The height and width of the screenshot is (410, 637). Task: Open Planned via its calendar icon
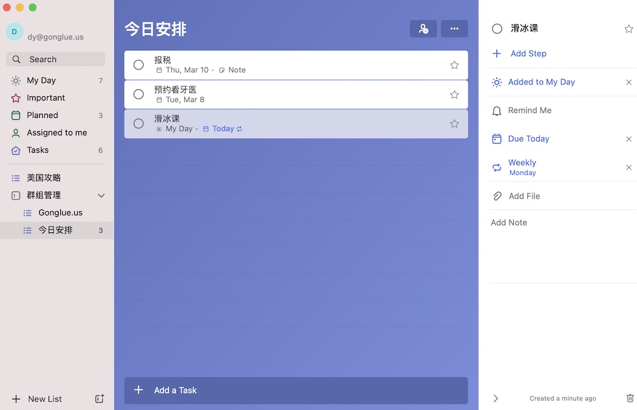pyautogui.click(x=15, y=115)
